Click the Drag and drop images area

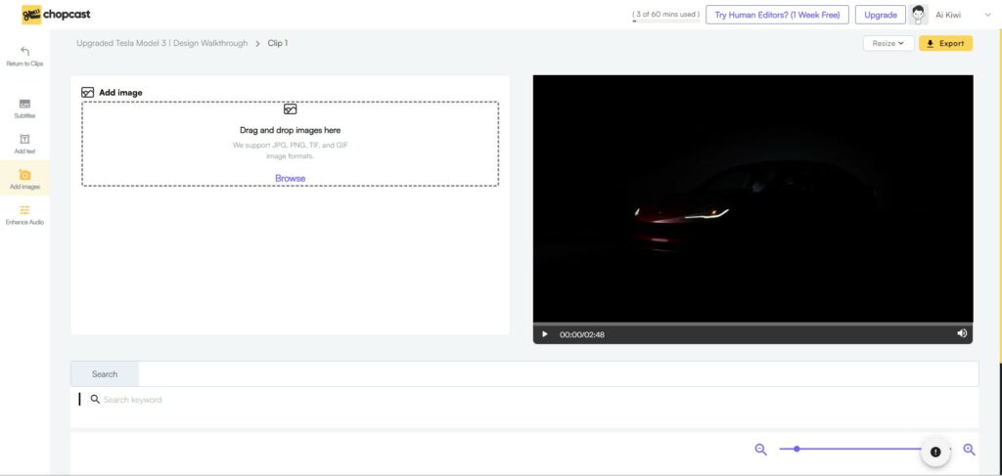pos(290,144)
